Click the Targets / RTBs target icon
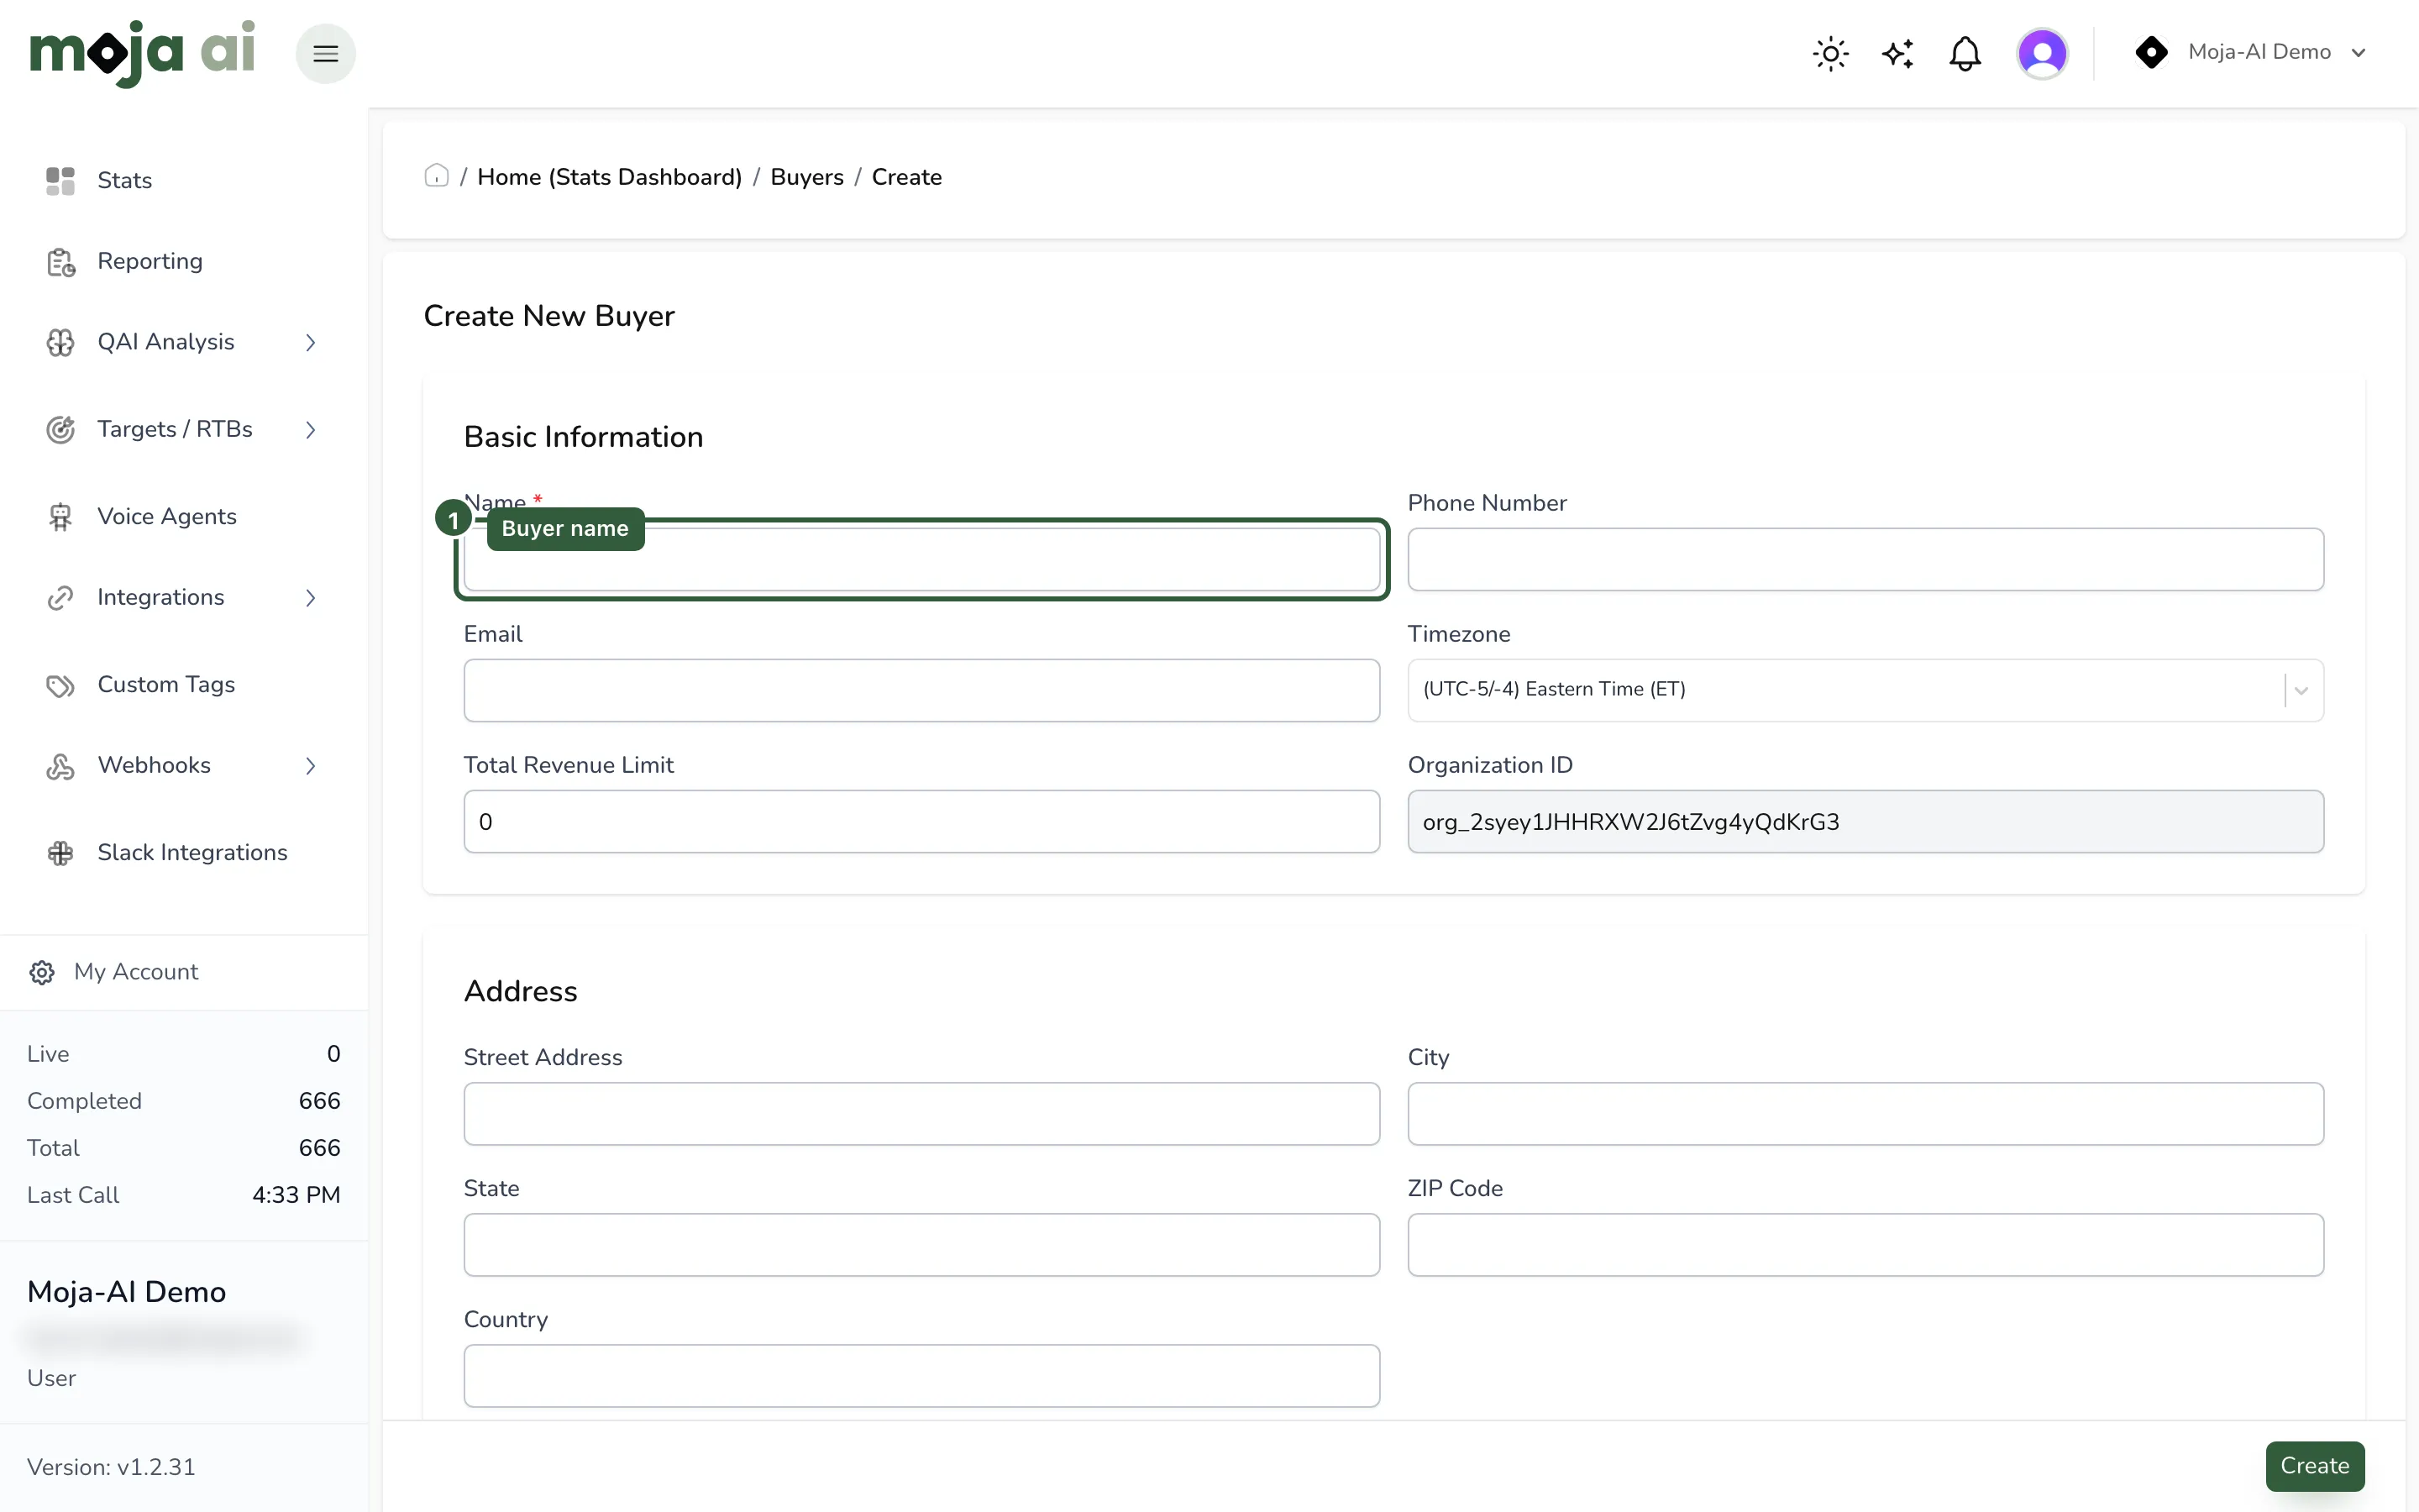 tap(60, 429)
